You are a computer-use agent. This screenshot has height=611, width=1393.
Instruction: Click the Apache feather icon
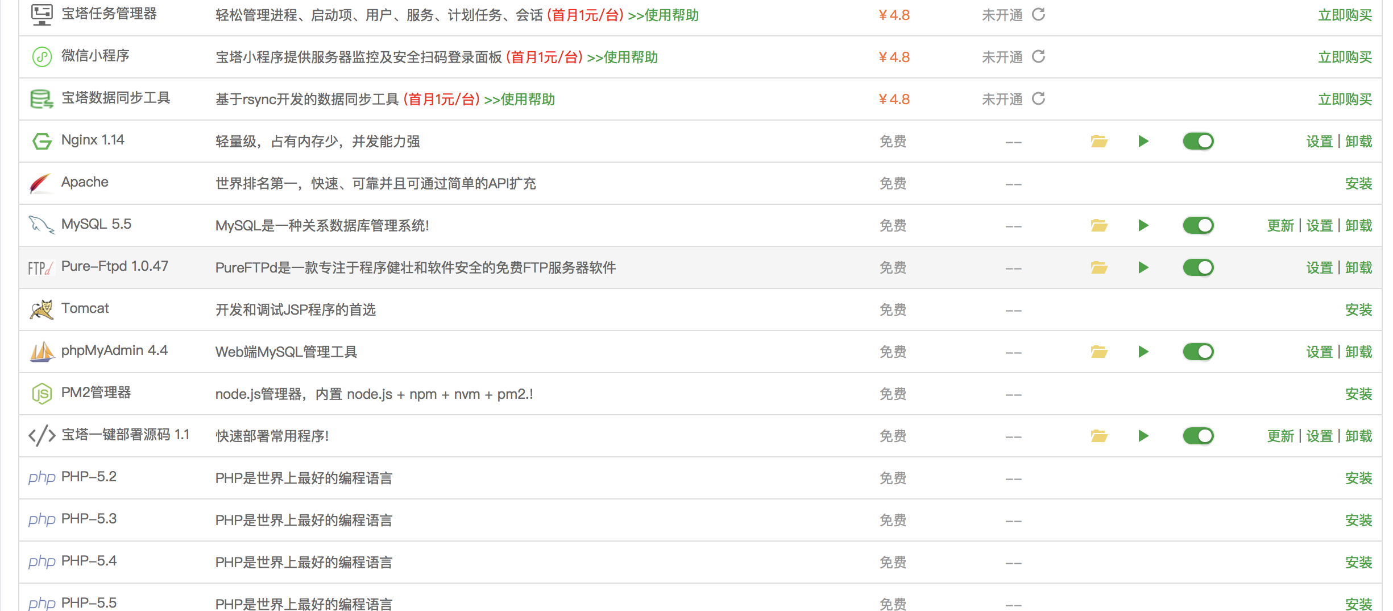tap(40, 183)
